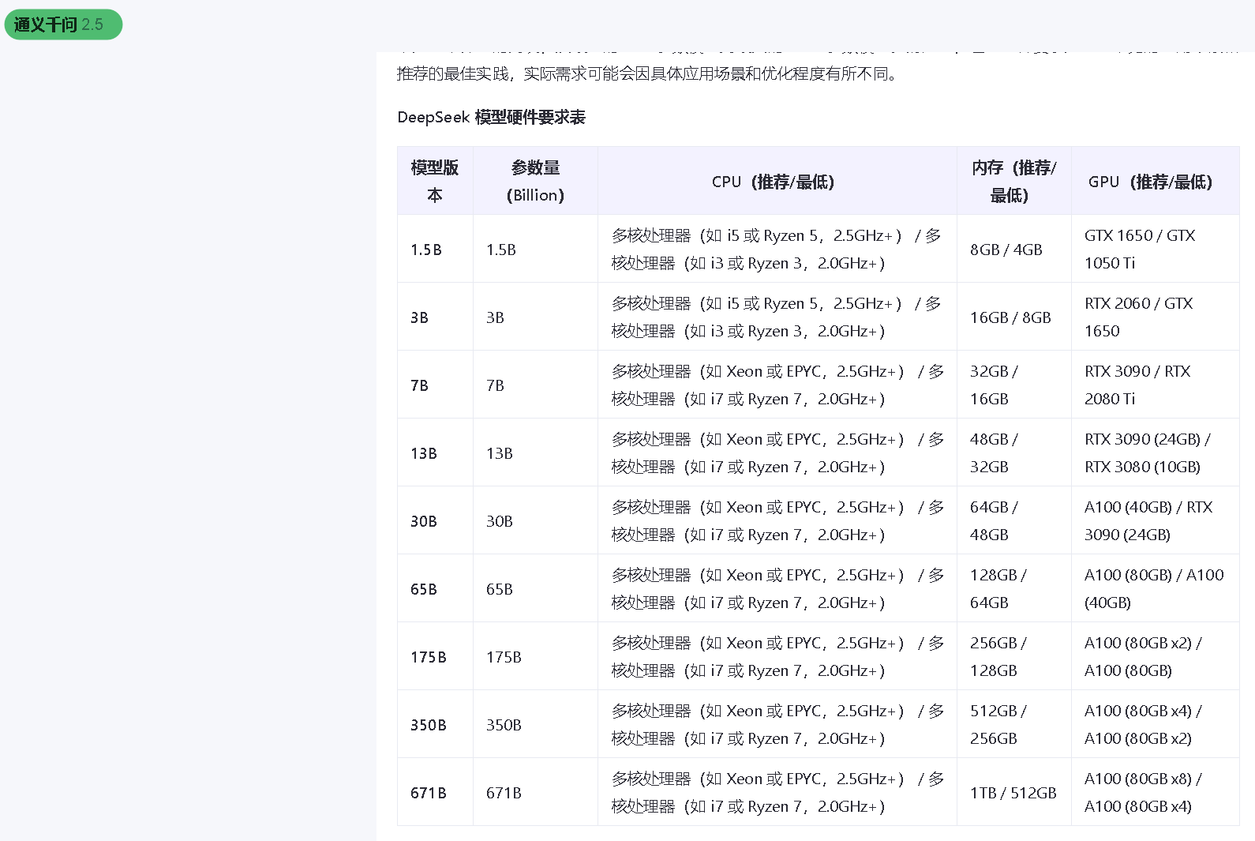Select the memory value '32GB / 16GB'
Viewport: 1255px width, 841px height.
click(x=995, y=385)
